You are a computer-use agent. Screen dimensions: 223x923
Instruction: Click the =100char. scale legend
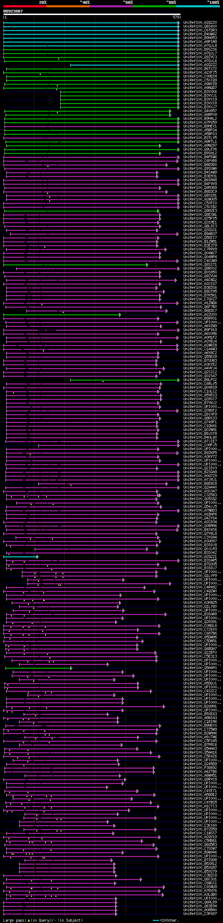(166, 921)
